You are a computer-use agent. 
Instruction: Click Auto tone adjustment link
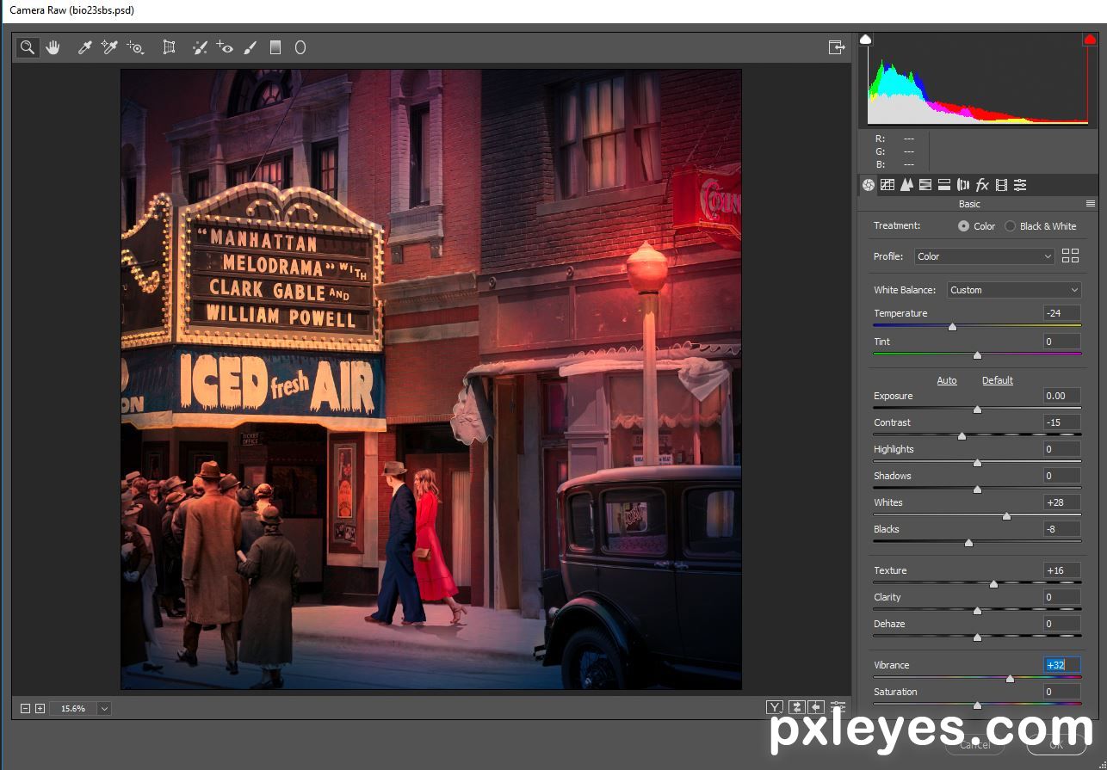click(x=947, y=380)
